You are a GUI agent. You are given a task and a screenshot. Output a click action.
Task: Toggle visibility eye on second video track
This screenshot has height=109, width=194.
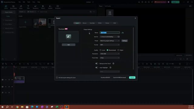(12, 87)
